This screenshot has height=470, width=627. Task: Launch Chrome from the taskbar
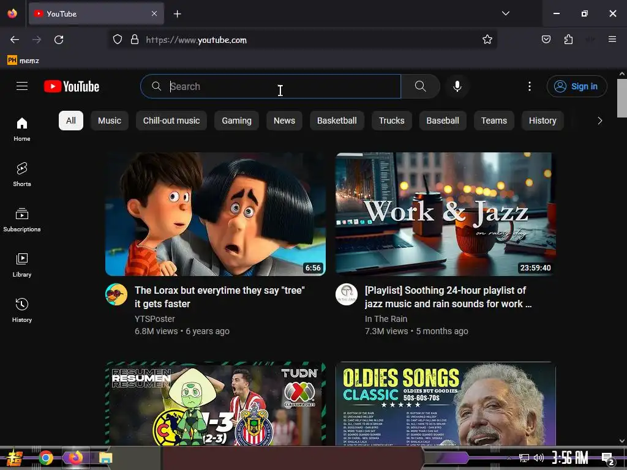pyautogui.click(x=46, y=458)
